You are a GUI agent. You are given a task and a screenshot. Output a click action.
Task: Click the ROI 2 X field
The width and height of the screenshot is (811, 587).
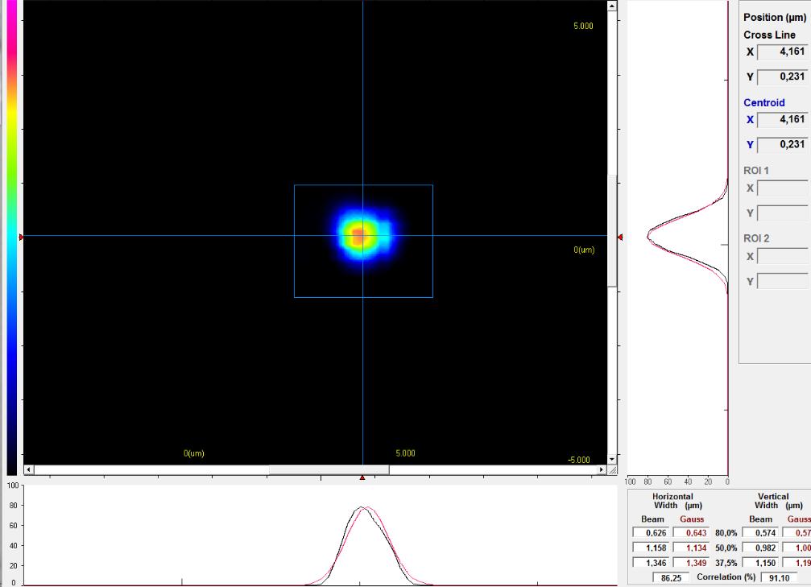click(783, 256)
